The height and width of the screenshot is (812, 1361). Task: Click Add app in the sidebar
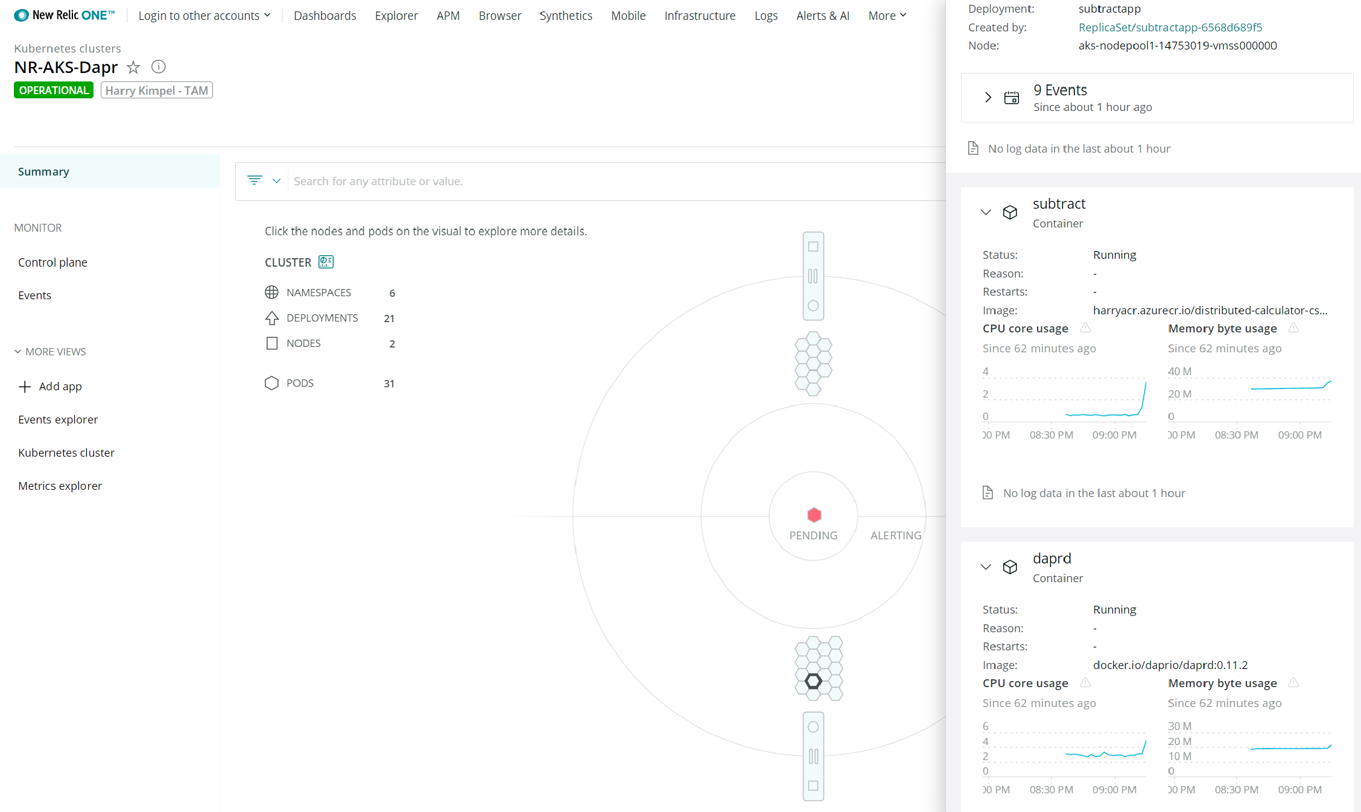point(51,387)
